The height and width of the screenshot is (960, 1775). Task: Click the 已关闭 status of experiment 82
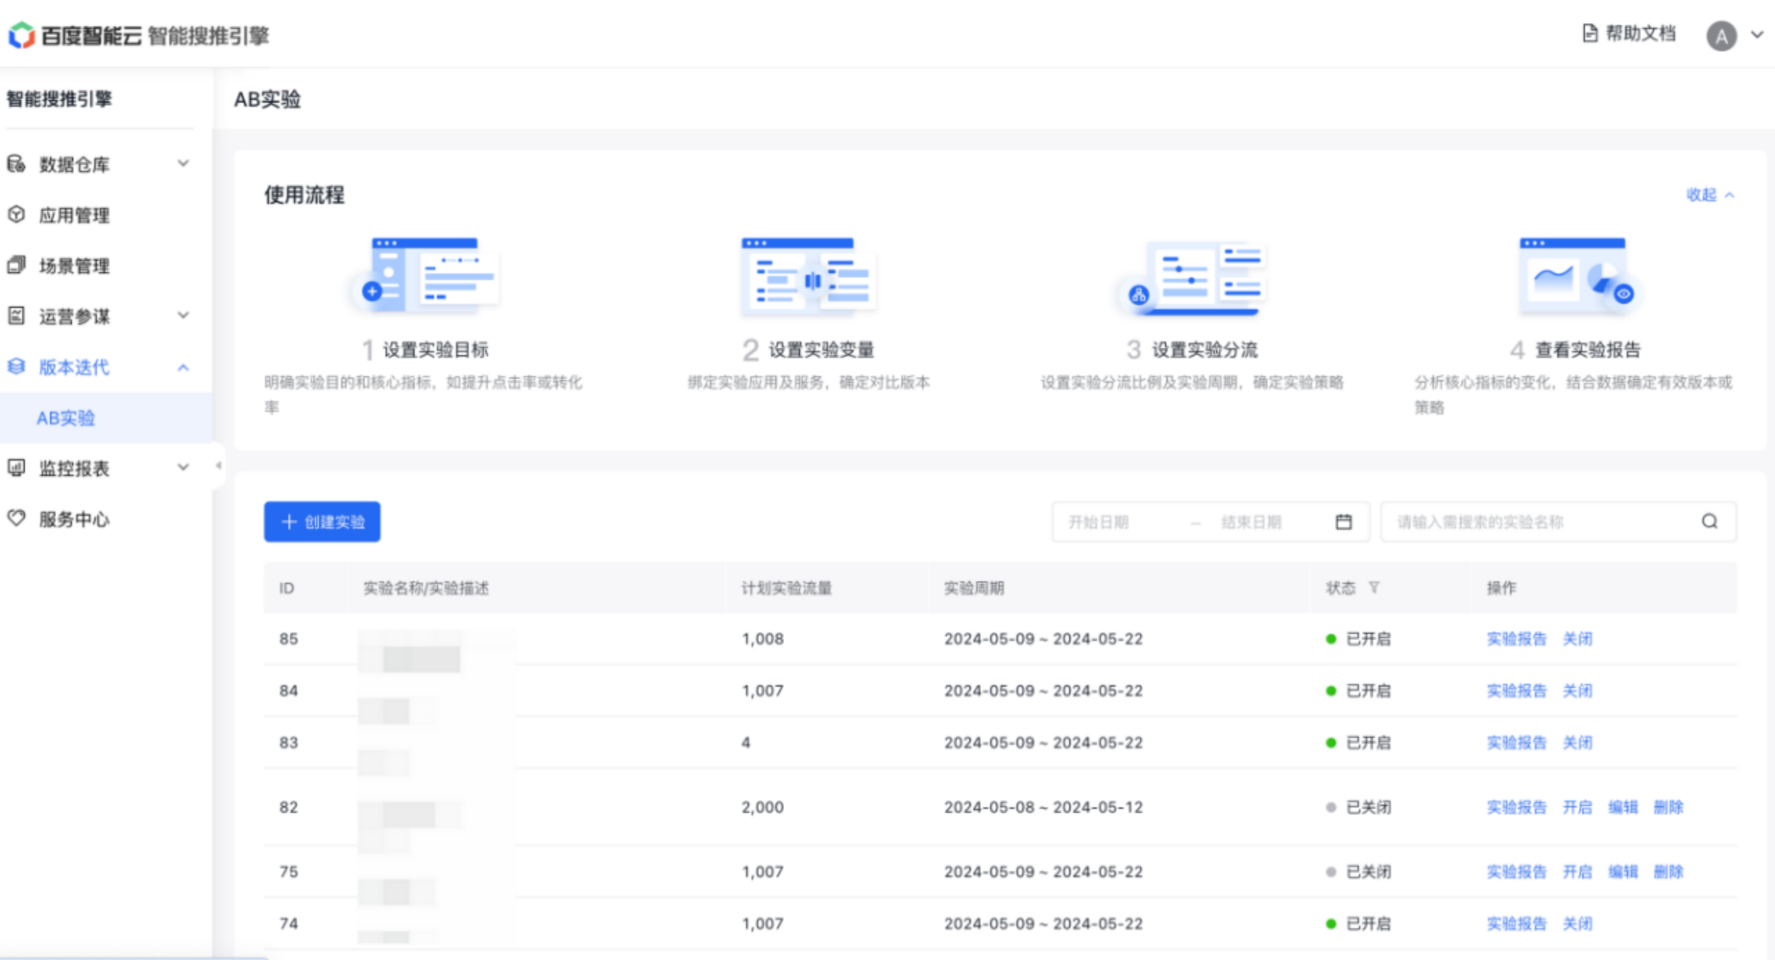pyautogui.click(x=1359, y=807)
